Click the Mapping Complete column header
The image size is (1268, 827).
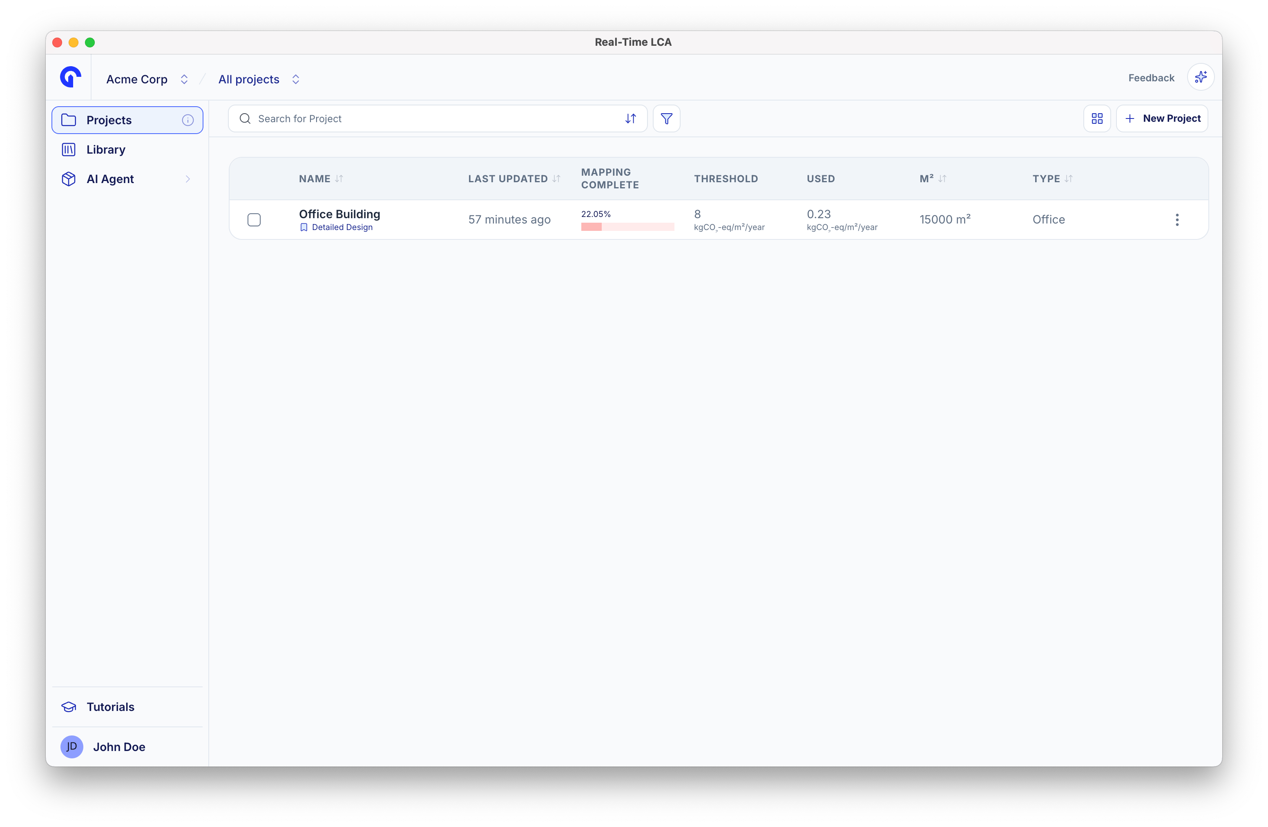(x=609, y=179)
